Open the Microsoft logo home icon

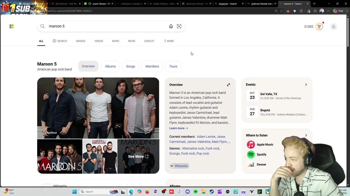[x=11, y=26]
